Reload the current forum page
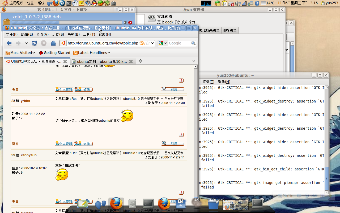340x213 pixels. click(34, 43)
